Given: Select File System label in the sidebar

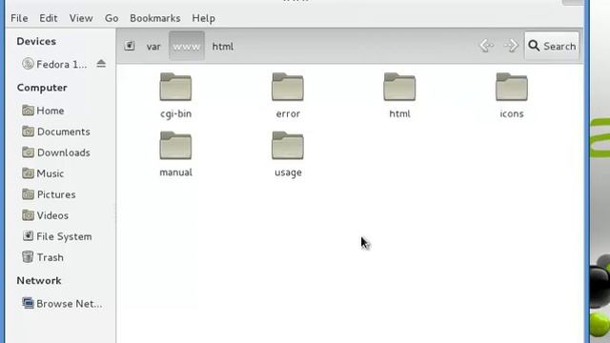Looking at the screenshot, I should point(64,236).
